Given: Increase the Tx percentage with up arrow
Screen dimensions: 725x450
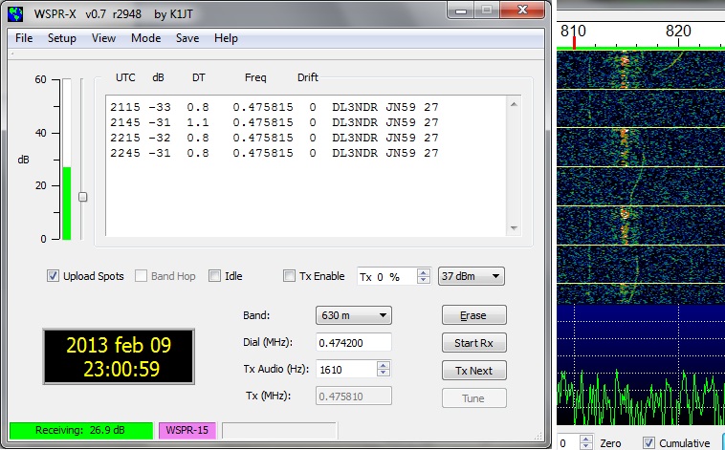Looking at the screenshot, I should (x=423, y=272).
